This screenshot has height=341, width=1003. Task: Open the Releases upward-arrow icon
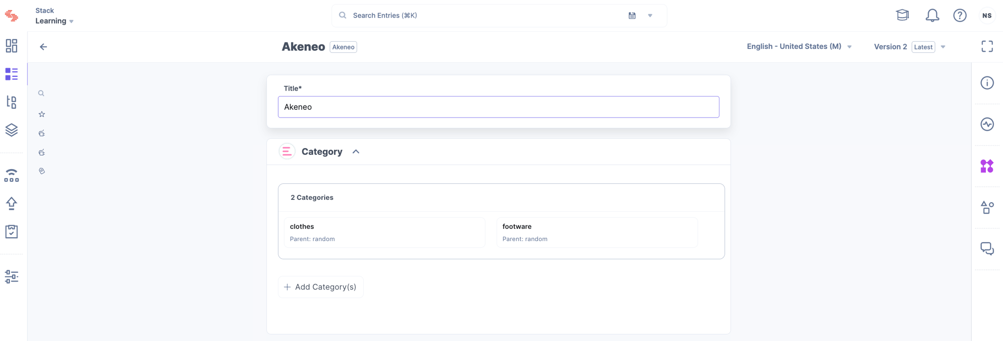pos(11,203)
